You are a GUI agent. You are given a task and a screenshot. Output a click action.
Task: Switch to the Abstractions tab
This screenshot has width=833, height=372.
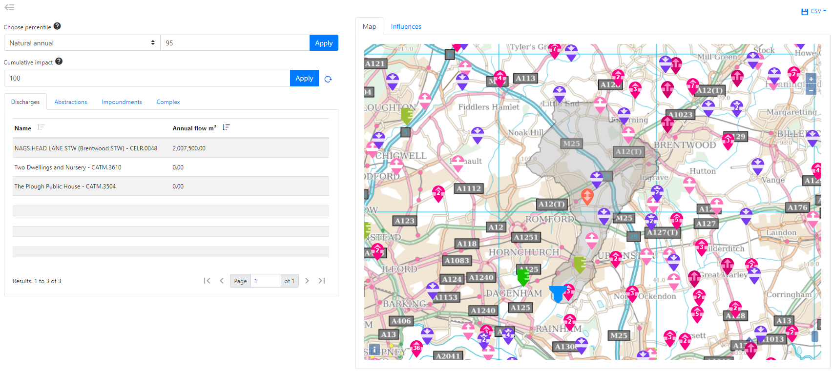(71, 102)
